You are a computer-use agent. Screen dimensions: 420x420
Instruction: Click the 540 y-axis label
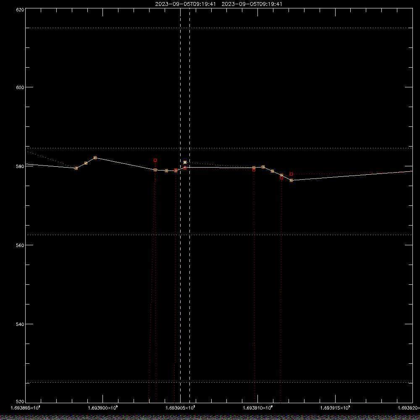click(x=20, y=324)
